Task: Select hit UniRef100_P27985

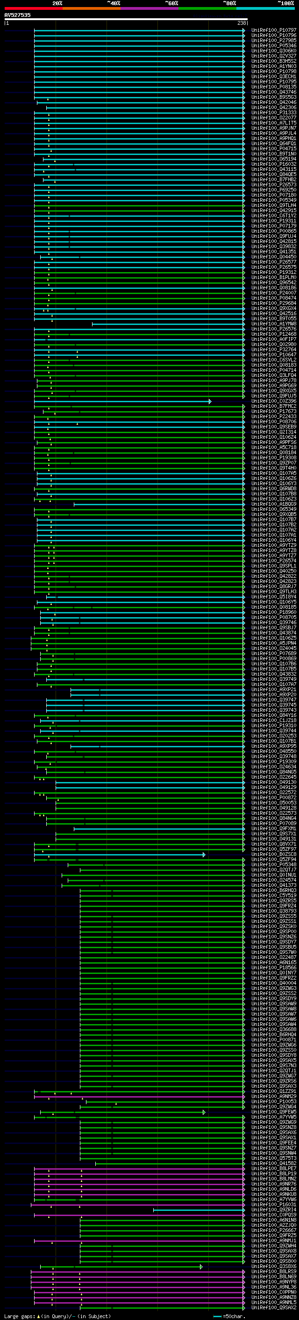Action: (274, 40)
